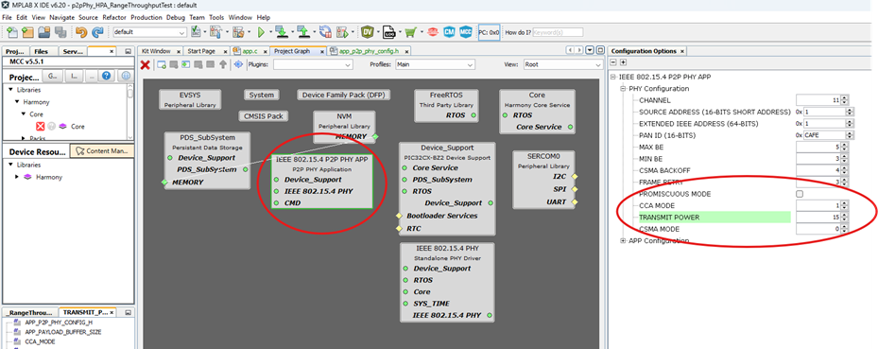
Task: Open the Debug menu
Action: click(176, 17)
